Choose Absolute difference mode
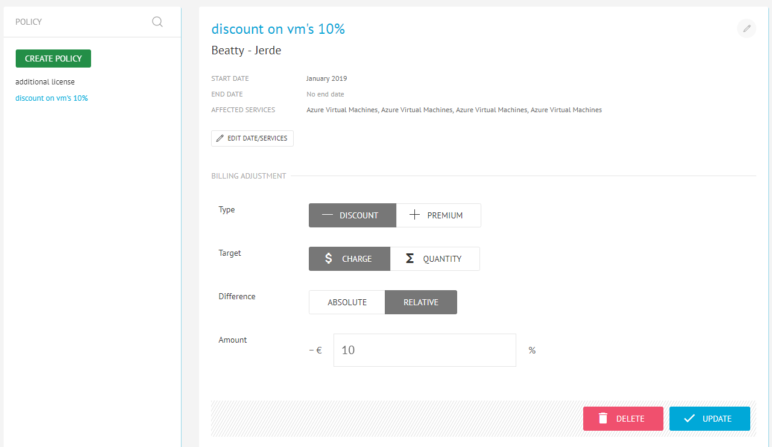Image resolution: width=772 pixels, height=447 pixels. point(347,302)
